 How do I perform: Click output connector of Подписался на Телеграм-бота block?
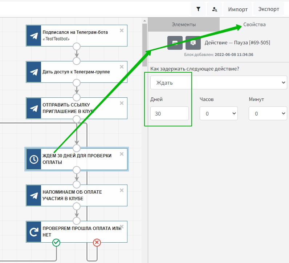pos(77,46)
